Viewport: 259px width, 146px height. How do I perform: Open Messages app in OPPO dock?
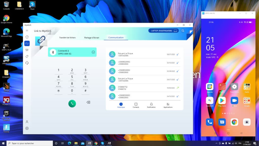tap(222, 122)
